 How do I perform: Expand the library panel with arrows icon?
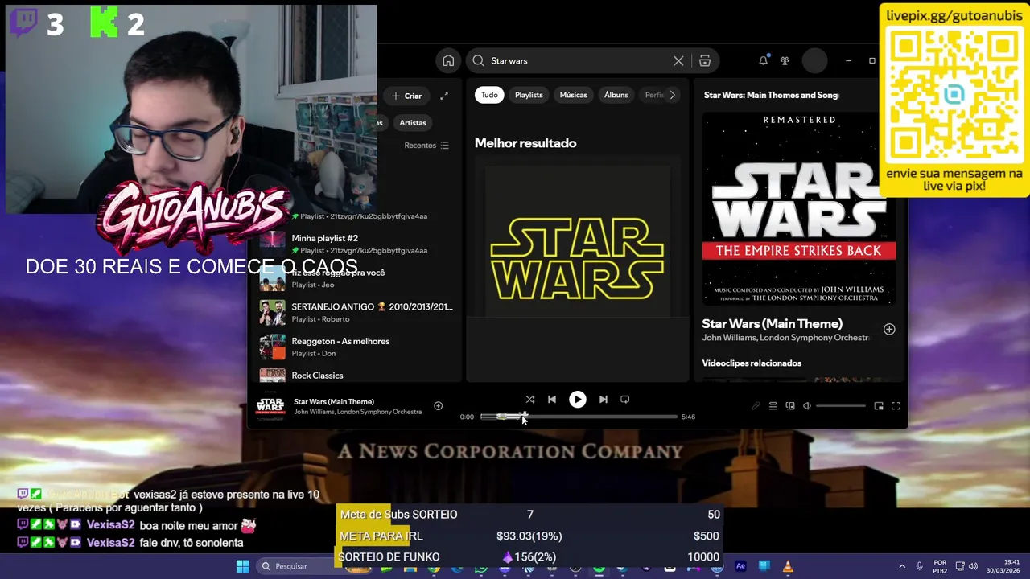(443, 96)
